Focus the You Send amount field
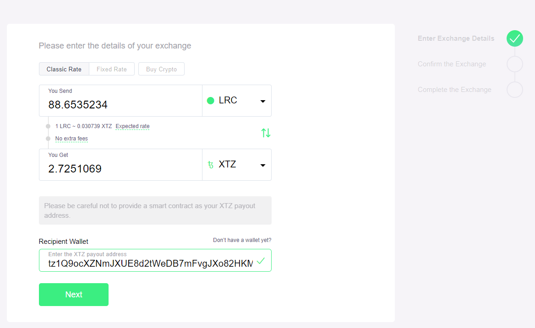 click(x=121, y=101)
